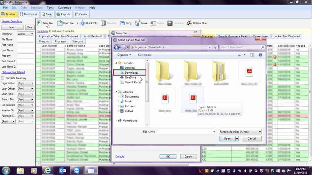This screenshot has height=175, width=312.
Task: Click New folder in file dialog
Action: click(x=145, y=55)
